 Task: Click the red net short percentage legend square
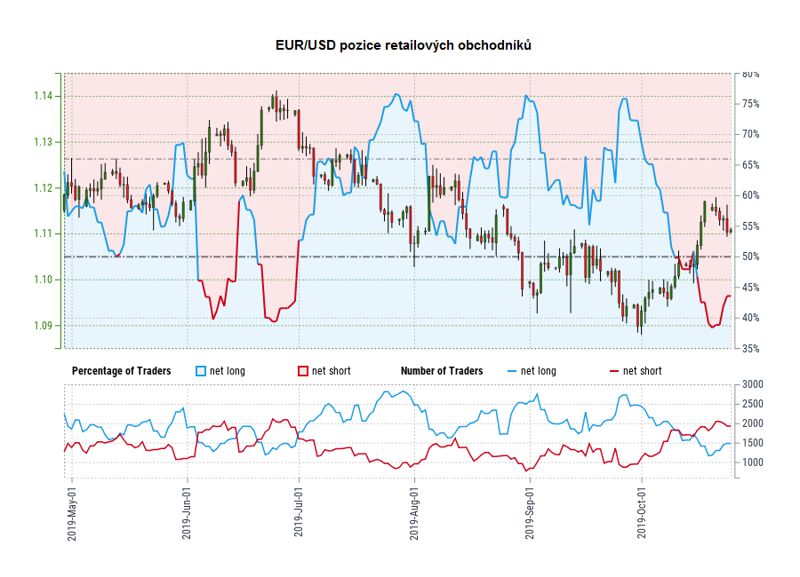pos(303,371)
